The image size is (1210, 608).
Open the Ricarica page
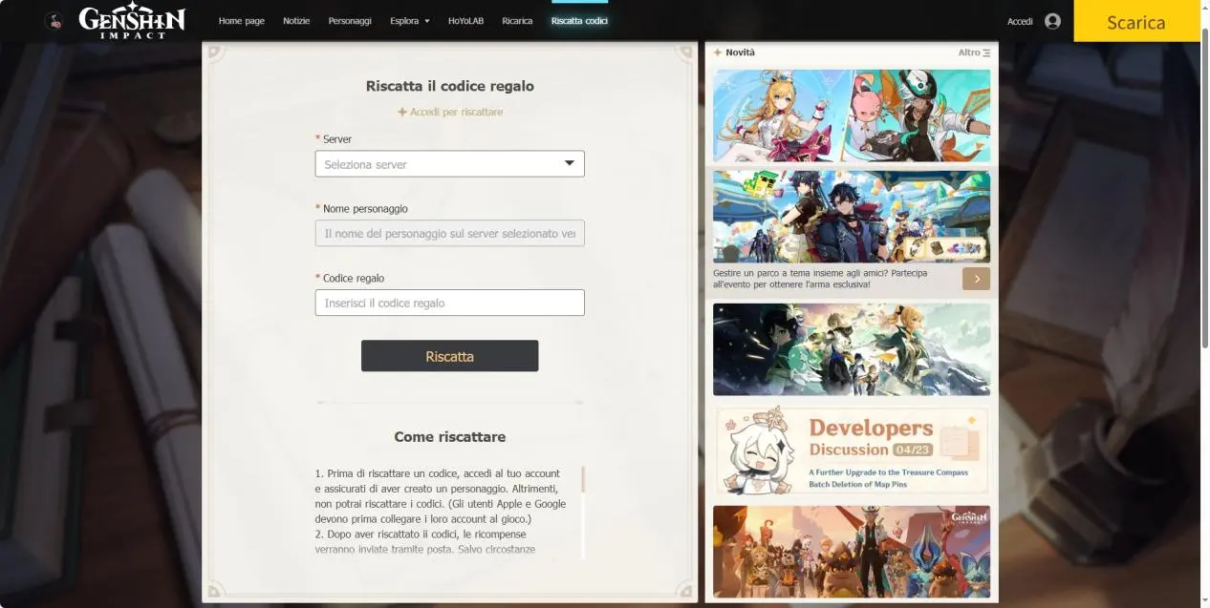click(x=517, y=21)
